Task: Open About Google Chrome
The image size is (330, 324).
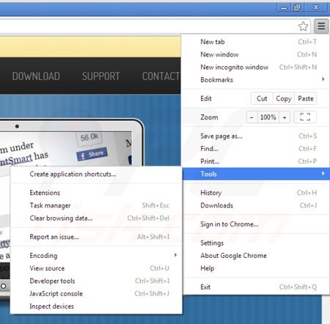Action: coord(256,256)
